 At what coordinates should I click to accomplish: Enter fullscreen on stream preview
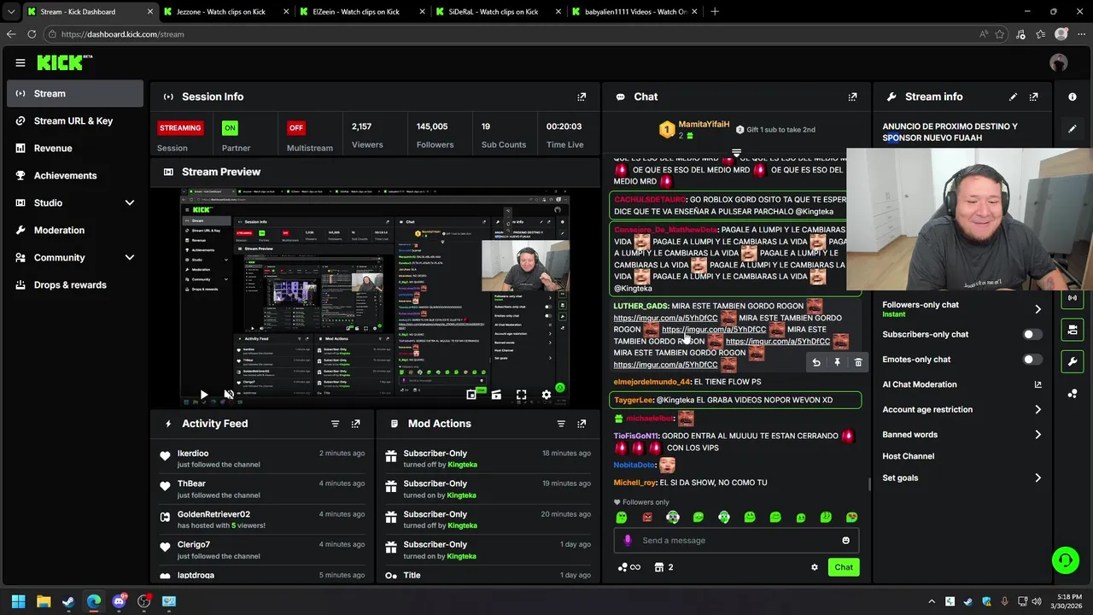(x=521, y=395)
